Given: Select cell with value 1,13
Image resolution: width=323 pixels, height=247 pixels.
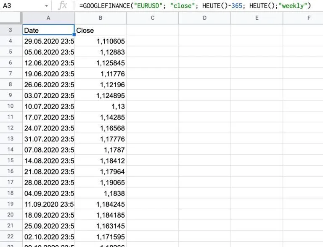Looking at the screenshot, I should (101, 106).
